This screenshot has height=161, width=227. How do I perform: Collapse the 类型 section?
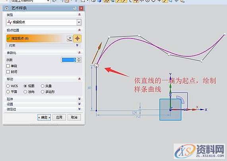80,15
